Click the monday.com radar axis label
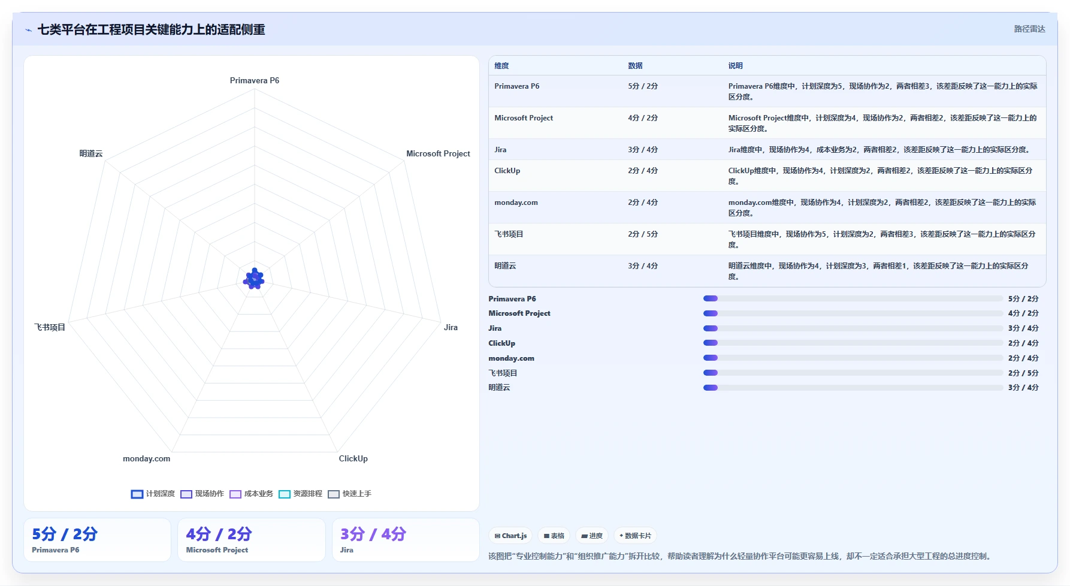This screenshot has width=1070, height=586. pyautogui.click(x=146, y=458)
